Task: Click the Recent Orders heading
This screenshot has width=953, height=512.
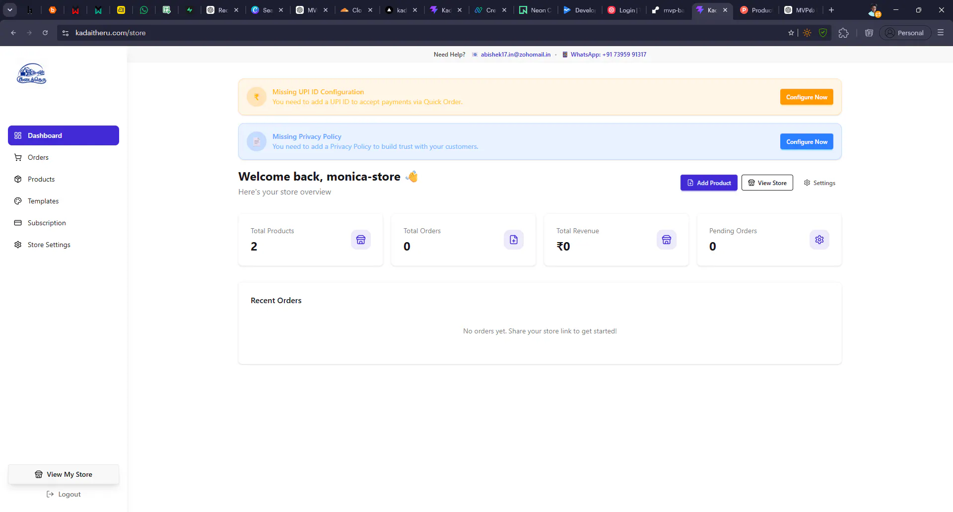Action: pyautogui.click(x=276, y=300)
